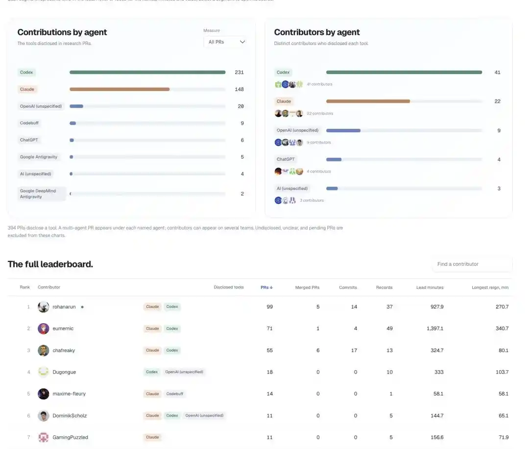
Task: Click Claude contributor avatars group
Action: coord(289,113)
